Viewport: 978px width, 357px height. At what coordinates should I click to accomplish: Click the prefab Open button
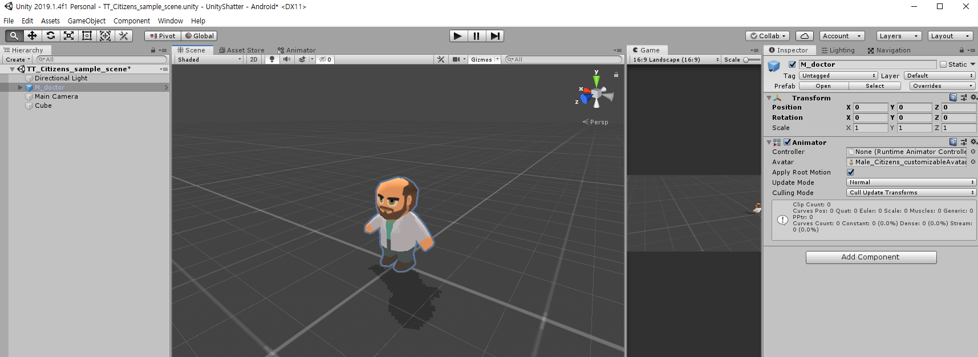click(823, 86)
